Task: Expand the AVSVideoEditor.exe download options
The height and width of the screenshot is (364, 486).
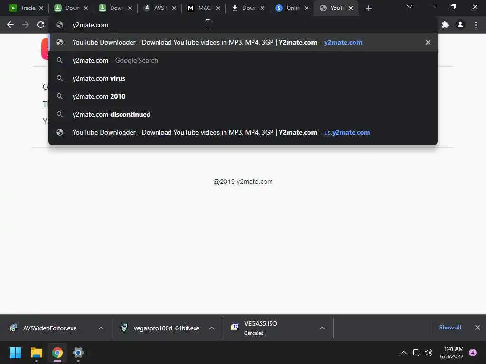Action: tap(101, 328)
